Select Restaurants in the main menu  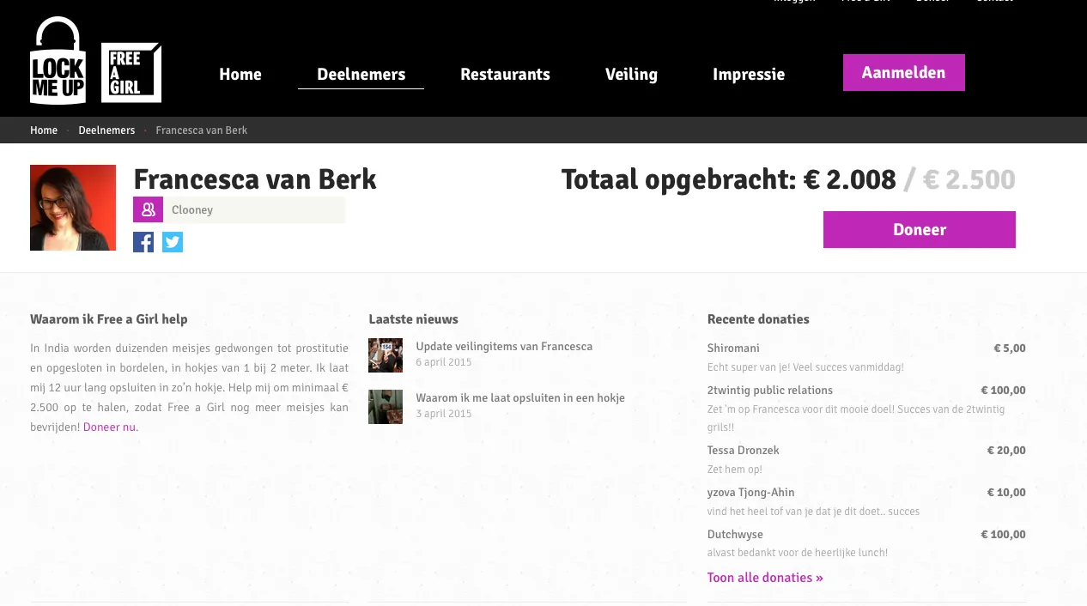(505, 75)
